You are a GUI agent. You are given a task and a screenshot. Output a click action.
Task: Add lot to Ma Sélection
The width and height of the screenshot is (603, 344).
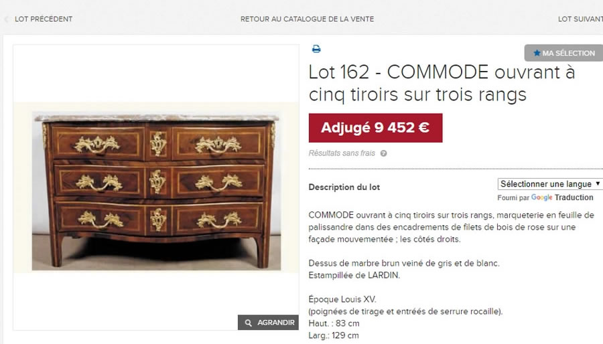coord(563,53)
